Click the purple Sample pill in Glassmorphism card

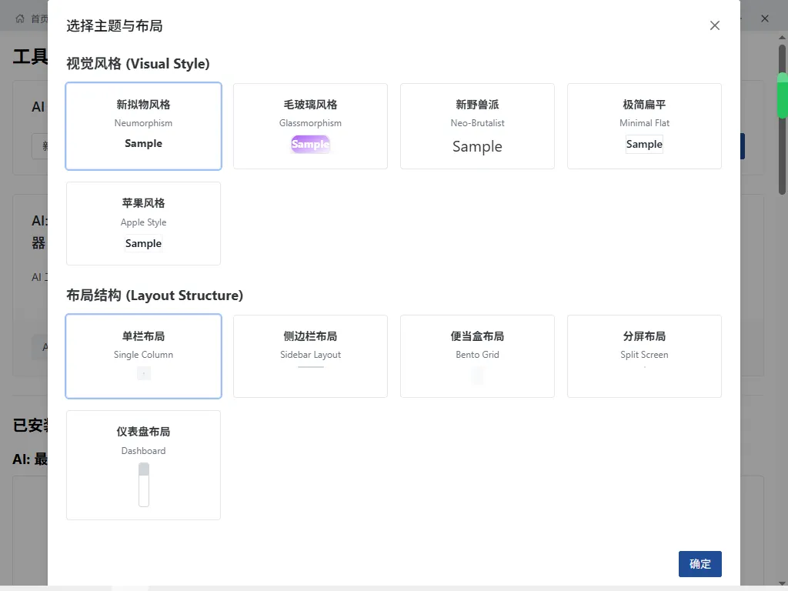tap(310, 144)
